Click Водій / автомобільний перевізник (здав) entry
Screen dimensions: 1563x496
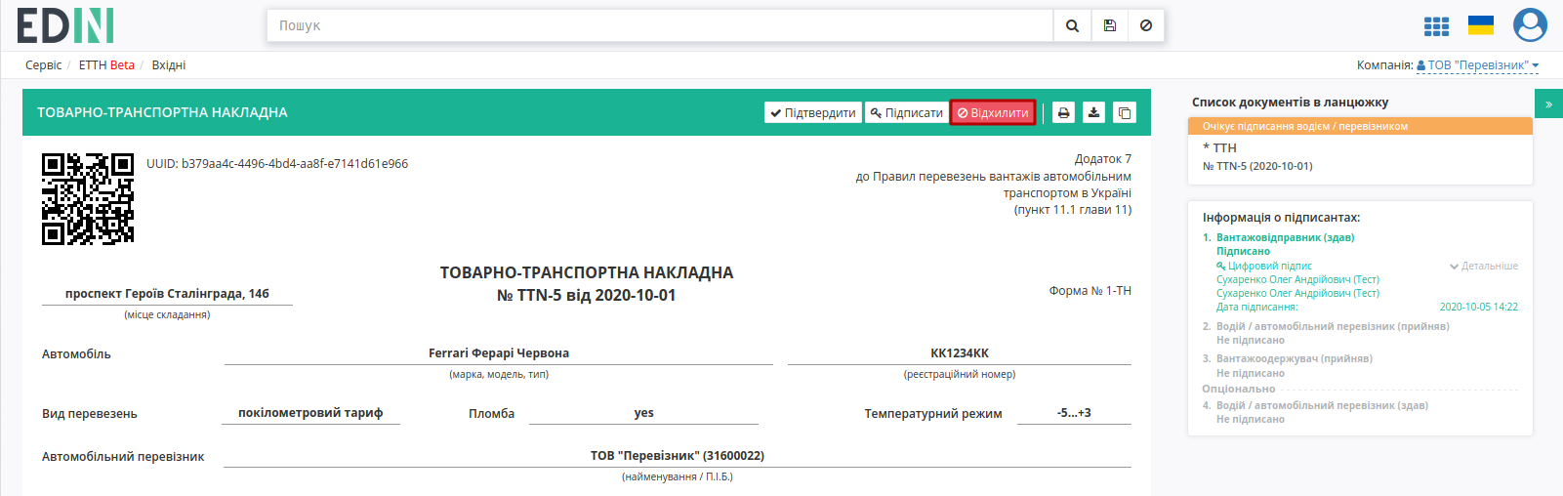[x=1322, y=405]
